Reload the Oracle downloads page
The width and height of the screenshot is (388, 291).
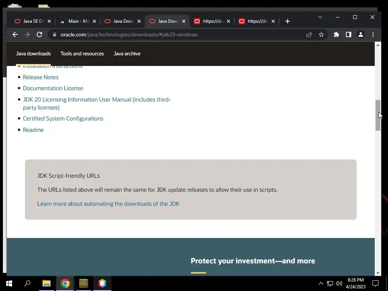(39, 34)
